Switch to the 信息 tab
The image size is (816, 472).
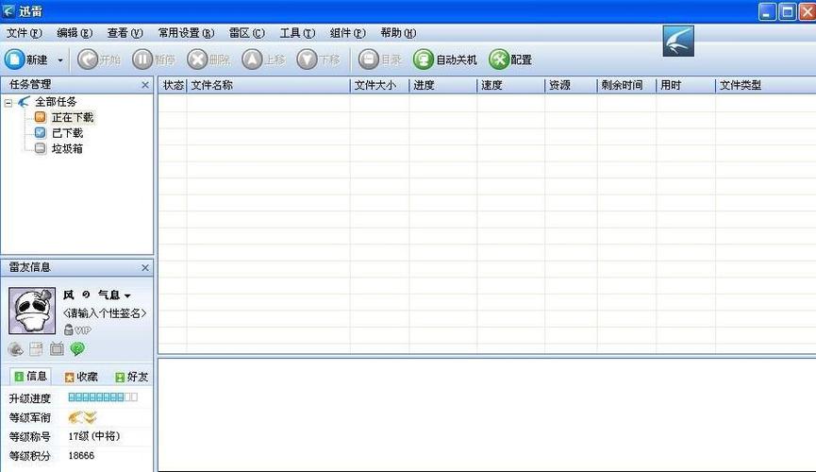pos(30,376)
